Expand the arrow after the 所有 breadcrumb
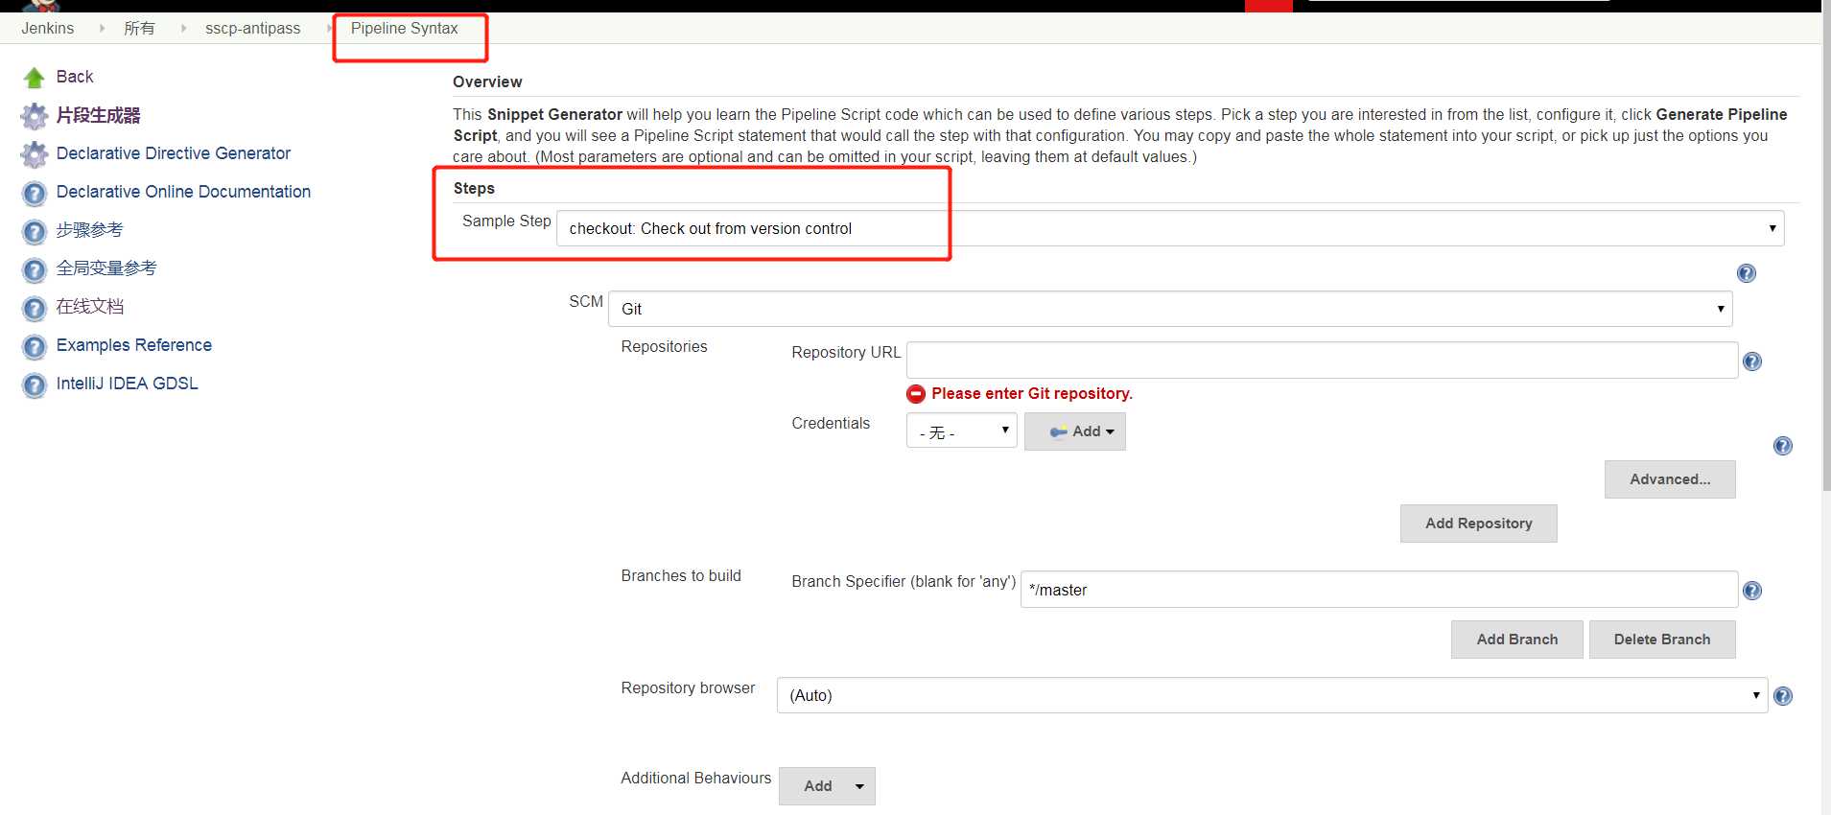 click(x=183, y=28)
